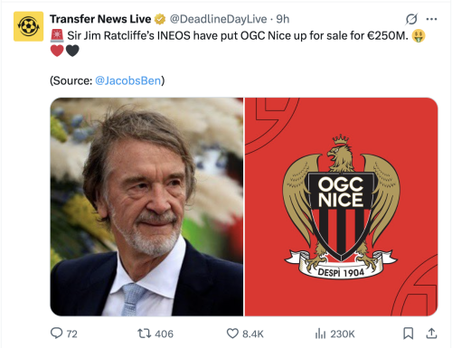Share the post via upload arrow
The image size is (452, 348).
pos(431,334)
